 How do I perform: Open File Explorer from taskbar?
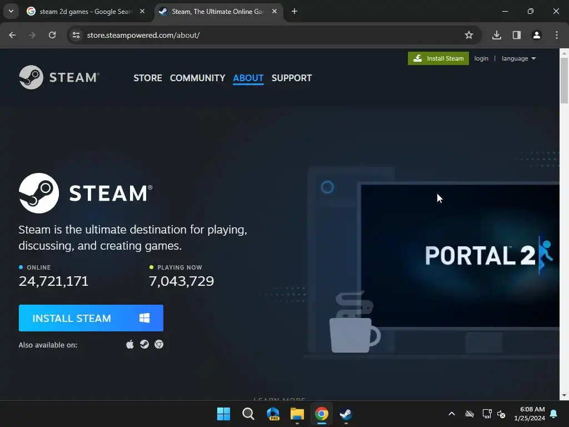(297, 414)
